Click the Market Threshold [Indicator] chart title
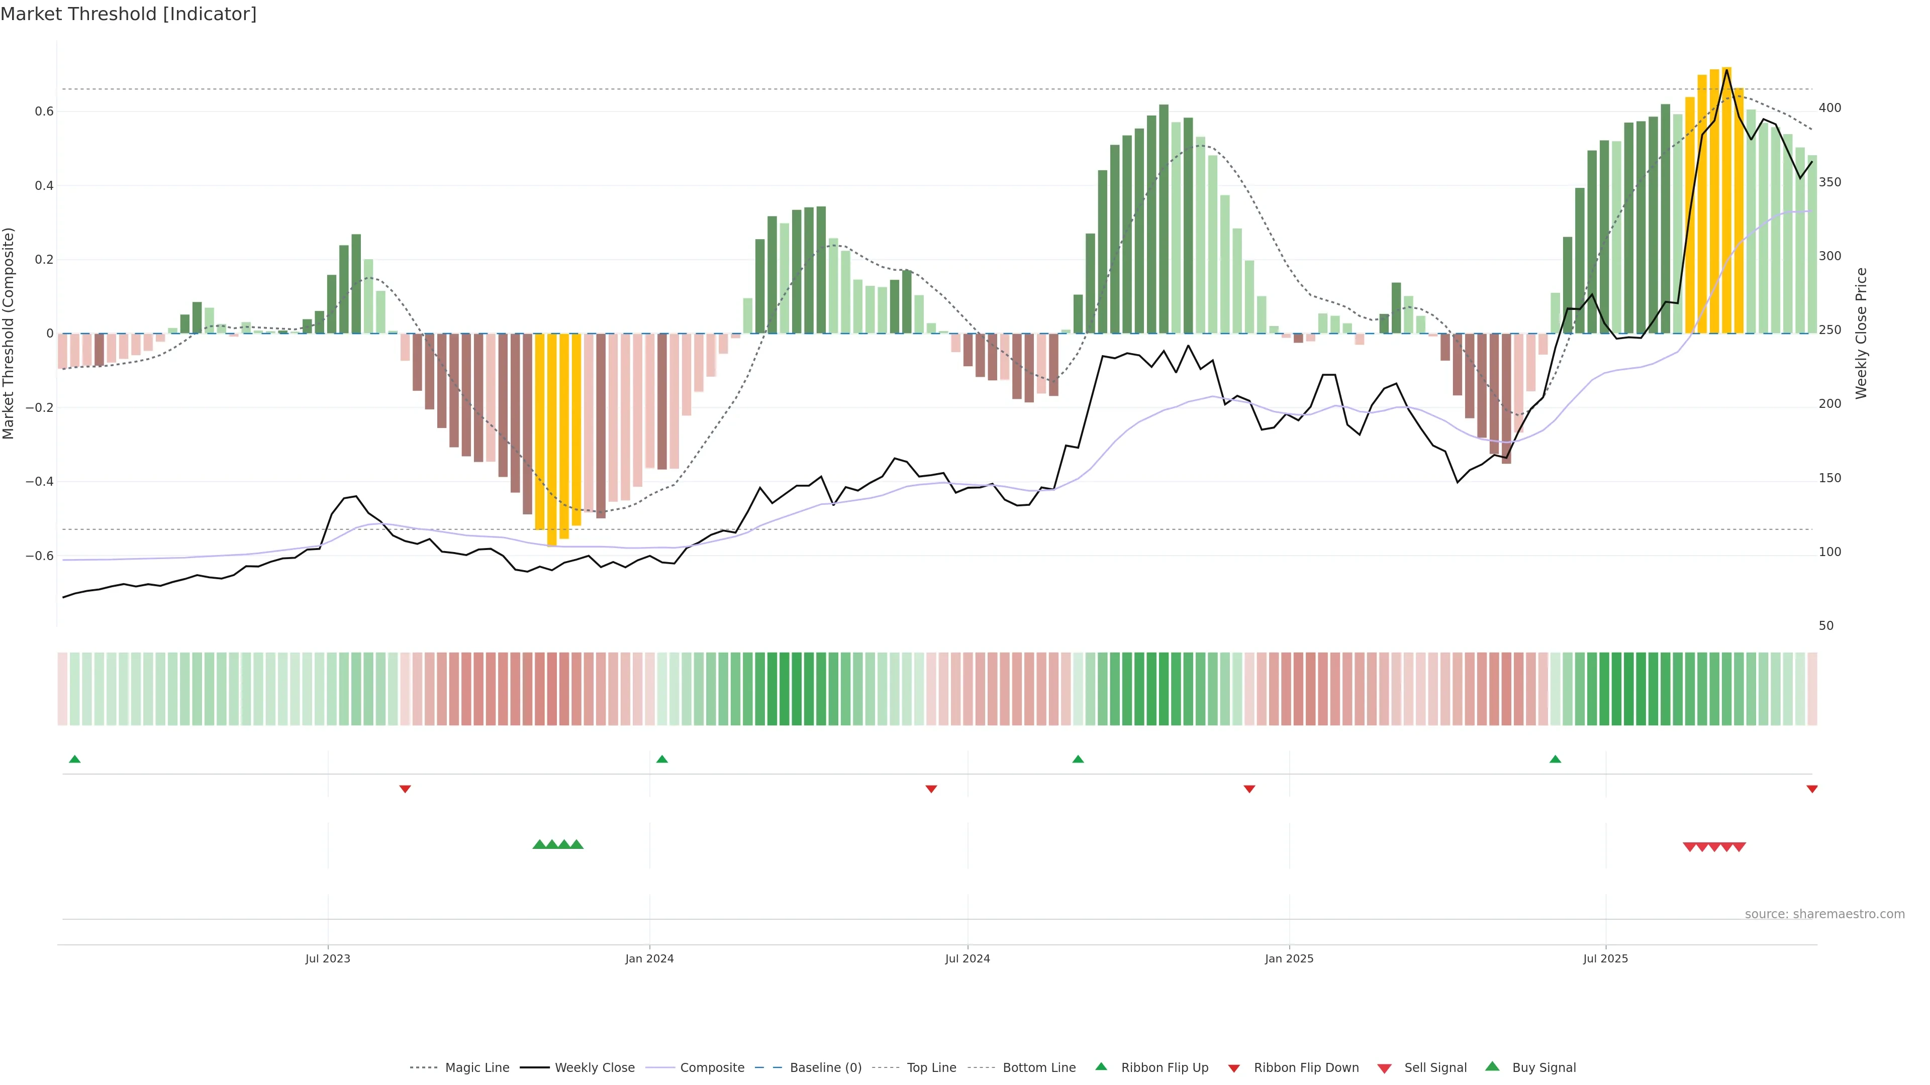Screen dimensions: 1930x1085 [128, 14]
